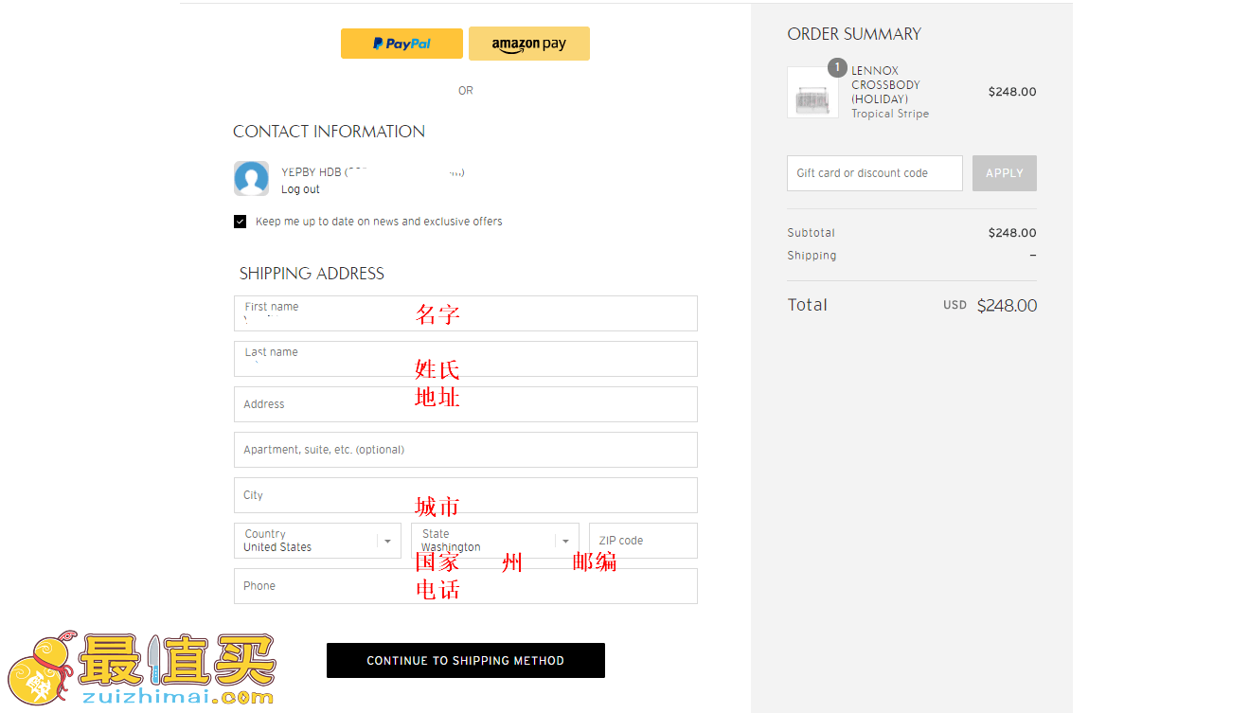Choose the Amazon Pay button
The image size is (1249, 713).
[x=529, y=44]
